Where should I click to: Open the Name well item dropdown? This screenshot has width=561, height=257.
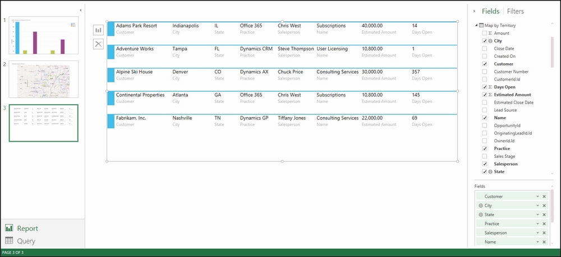coord(537,242)
